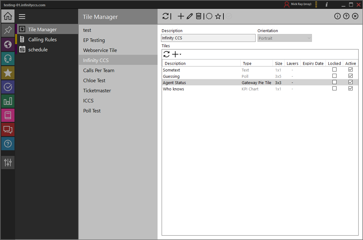Open the globe module in sidebar
The image size is (363, 240).
point(8,44)
